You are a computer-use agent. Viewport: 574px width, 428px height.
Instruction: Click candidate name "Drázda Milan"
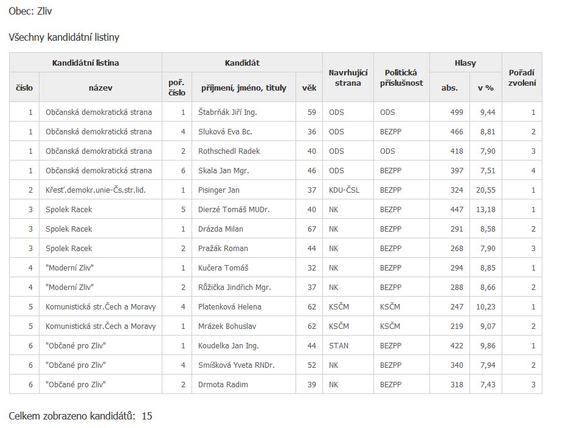pyautogui.click(x=220, y=229)
